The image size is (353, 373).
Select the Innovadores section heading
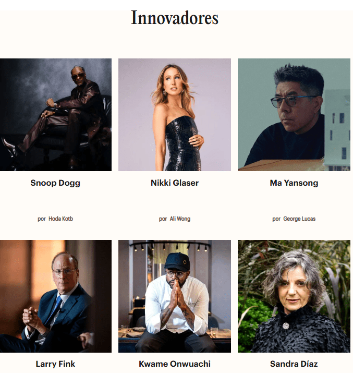click(x=175, y=18)
